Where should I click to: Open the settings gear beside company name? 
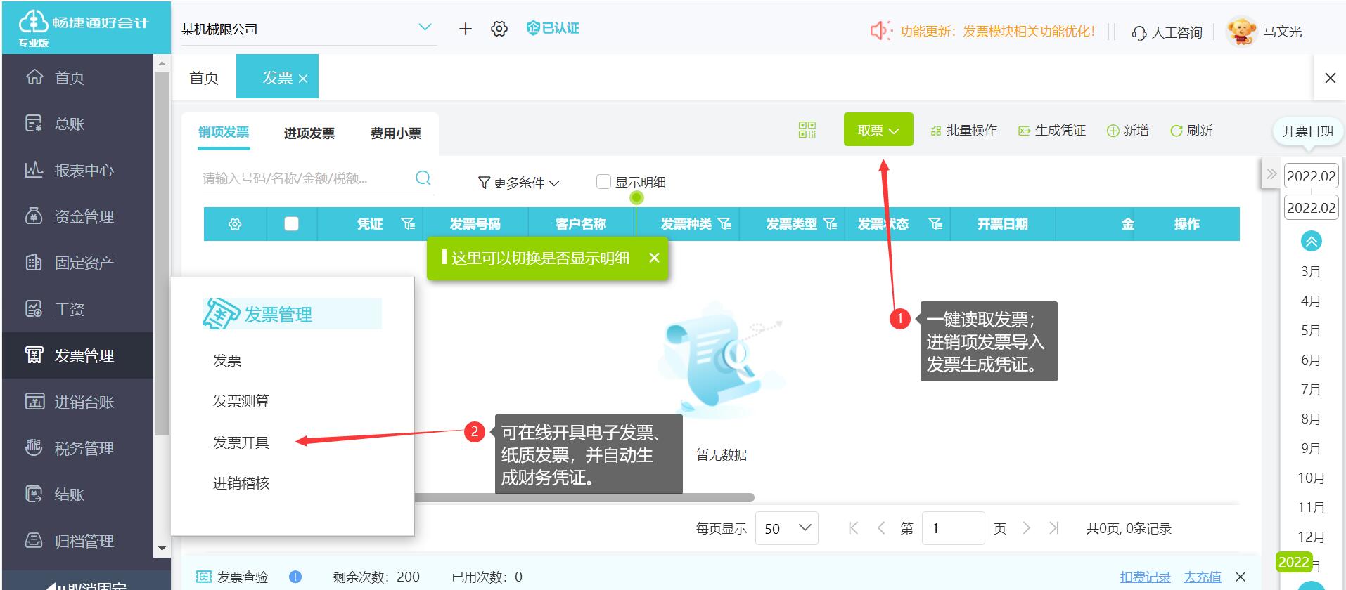coord(499,29)
